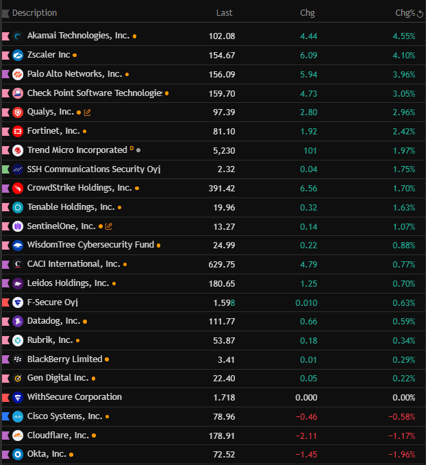Sort by the Chg% column header
This screenshot has height=465, width=426.
tap(405, 13)
